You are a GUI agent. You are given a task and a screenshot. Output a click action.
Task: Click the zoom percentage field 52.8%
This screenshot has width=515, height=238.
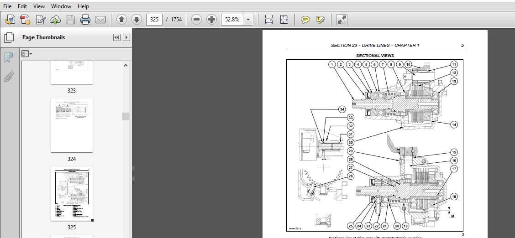coord(232,20)
